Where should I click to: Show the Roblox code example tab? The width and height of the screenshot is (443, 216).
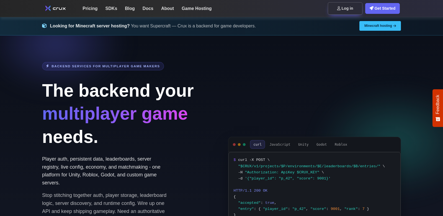tap(341, 144)
